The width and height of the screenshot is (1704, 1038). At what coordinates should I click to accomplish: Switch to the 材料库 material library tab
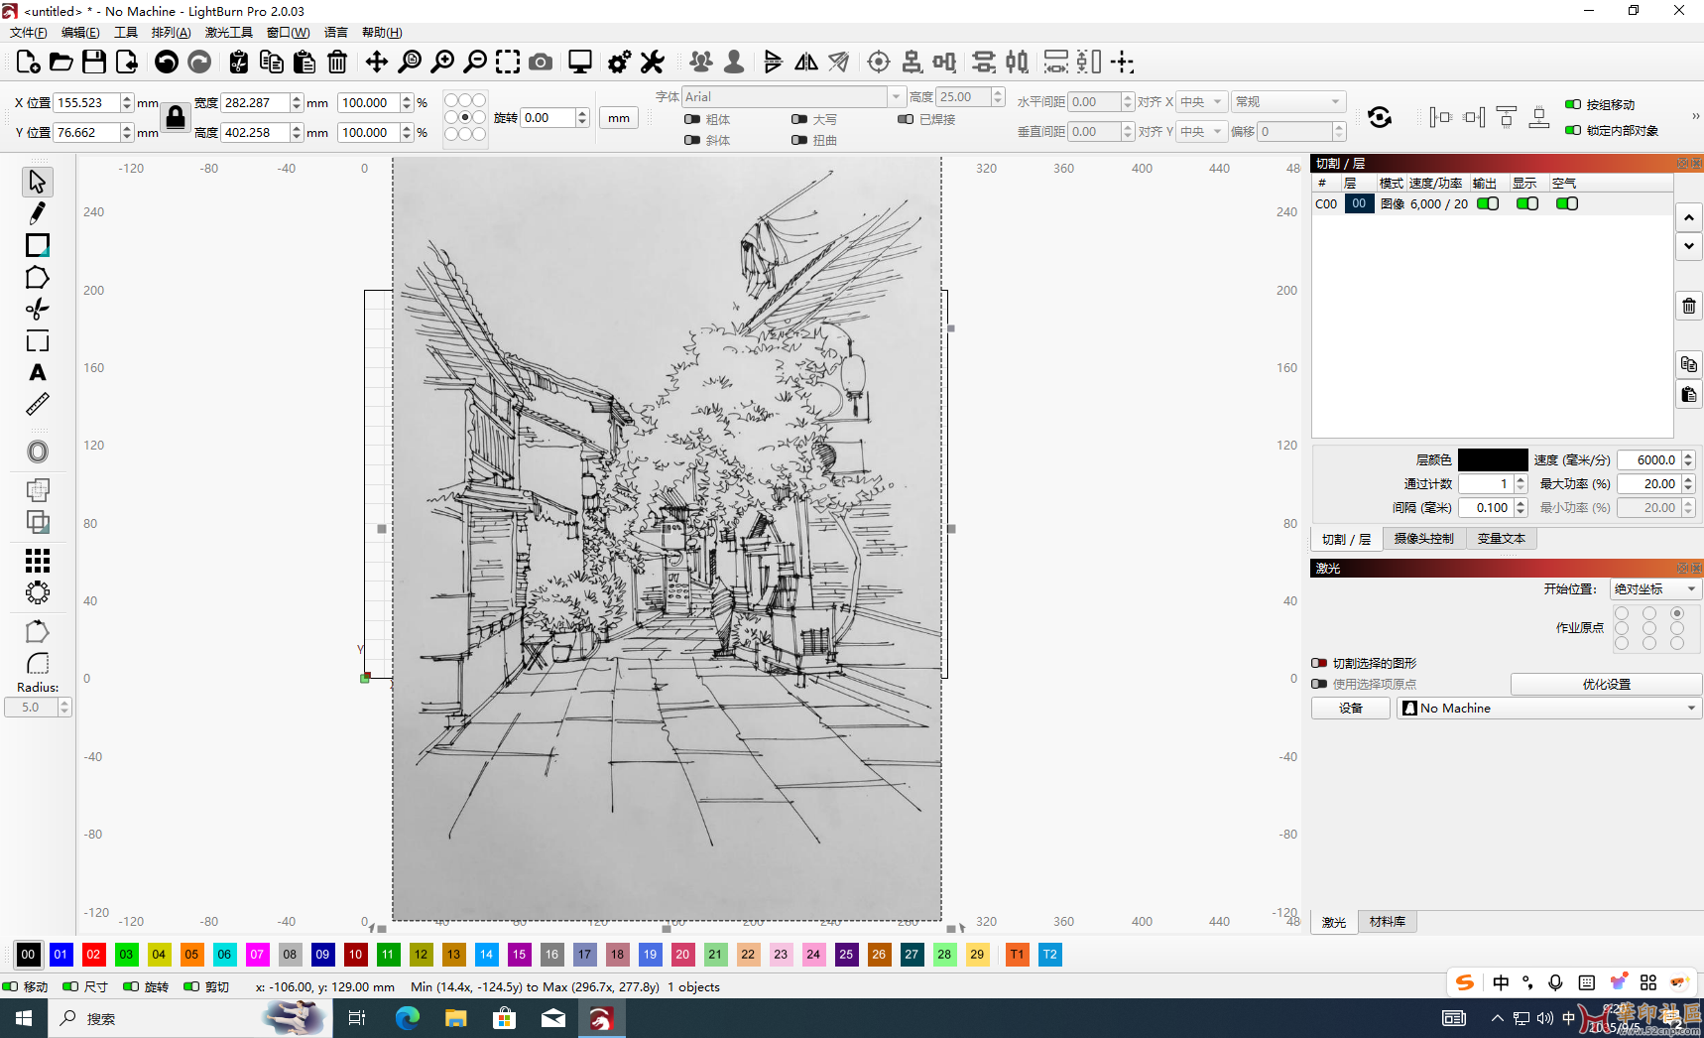(1388, 921)
